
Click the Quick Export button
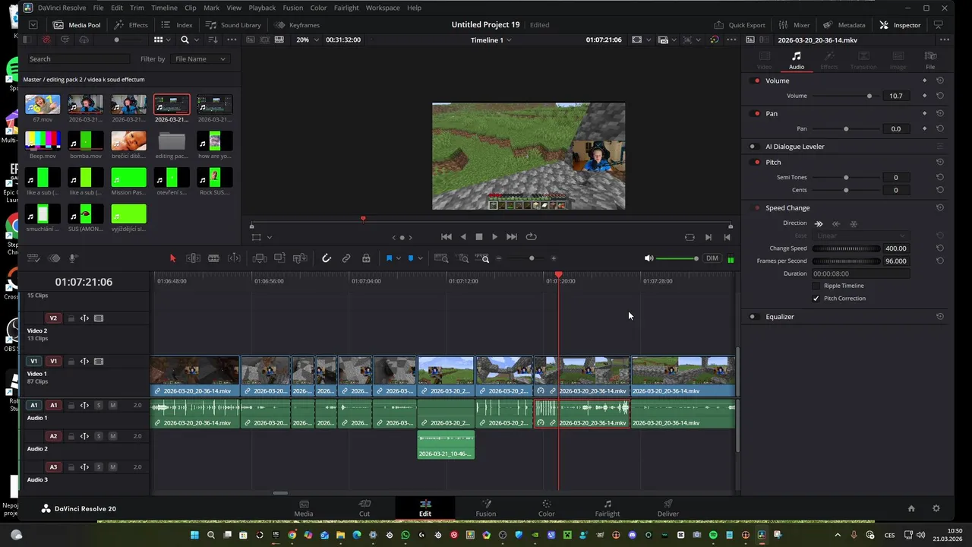pos(740,25)
